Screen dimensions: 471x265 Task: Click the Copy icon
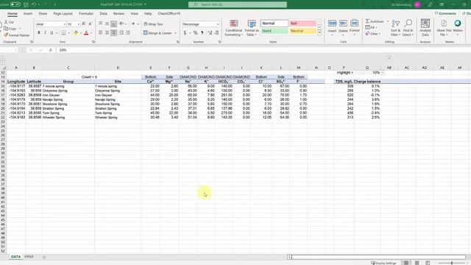click(x=6, y=29)
